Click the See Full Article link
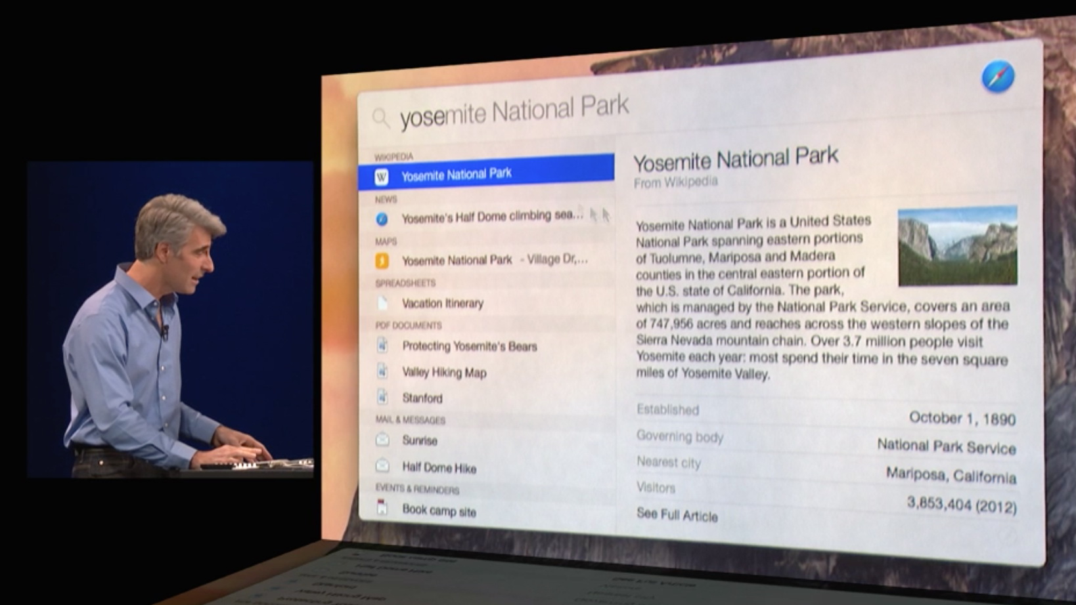This screenshot has height=605, width=1076. click(x=677, y=515)
